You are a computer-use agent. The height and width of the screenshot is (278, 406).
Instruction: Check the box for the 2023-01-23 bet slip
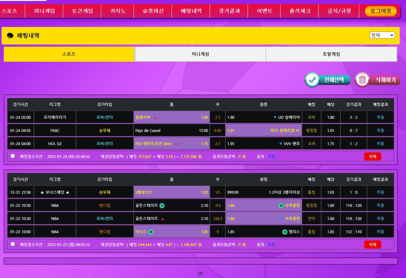click(x=13, y=244)
